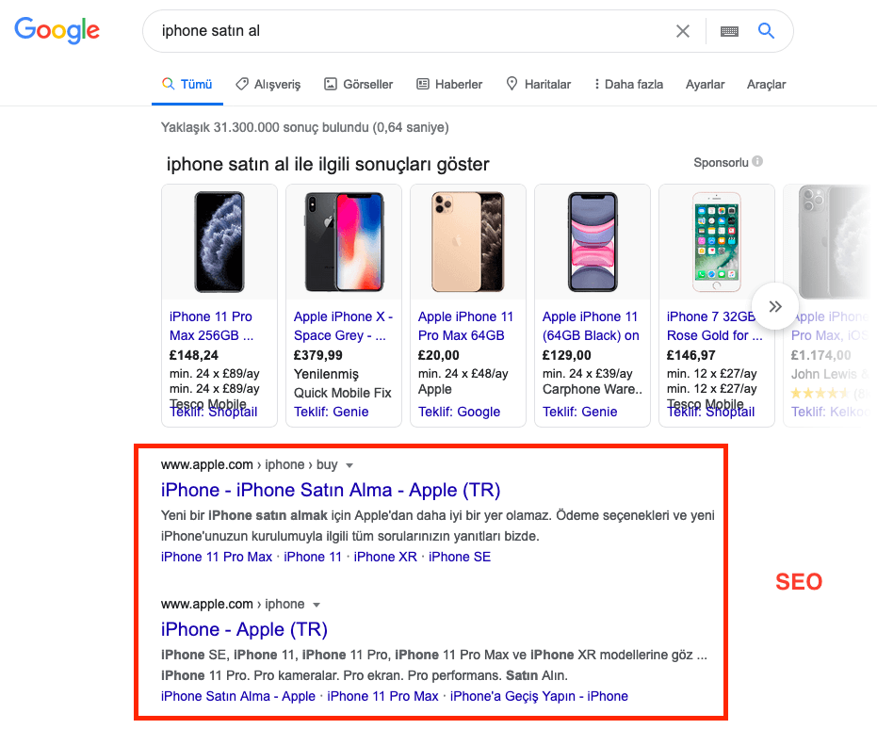
Task: Expand dropdown arrow beside apple.com › iphone › buy
Action: click(349, 465)
